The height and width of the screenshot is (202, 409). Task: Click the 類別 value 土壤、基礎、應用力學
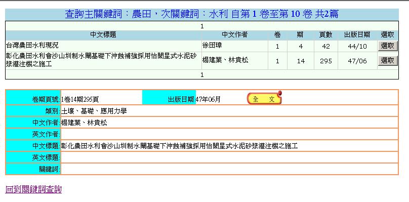tap(94, 111)
